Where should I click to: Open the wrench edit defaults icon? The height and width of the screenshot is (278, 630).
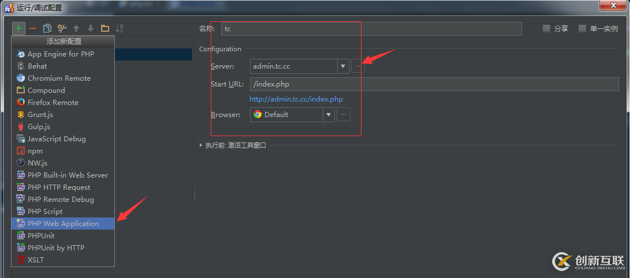pyautogui.click(x=62, y=28)
